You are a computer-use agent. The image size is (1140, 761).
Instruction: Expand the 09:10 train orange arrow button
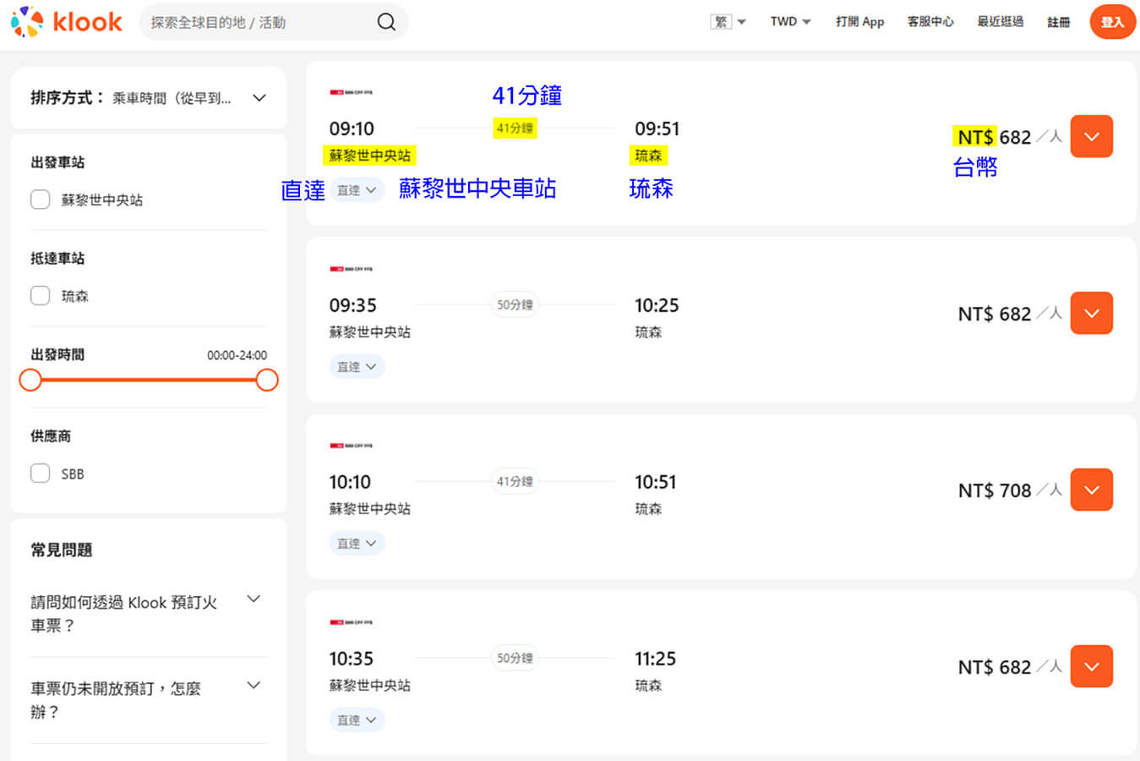(x=1092, y=137)
